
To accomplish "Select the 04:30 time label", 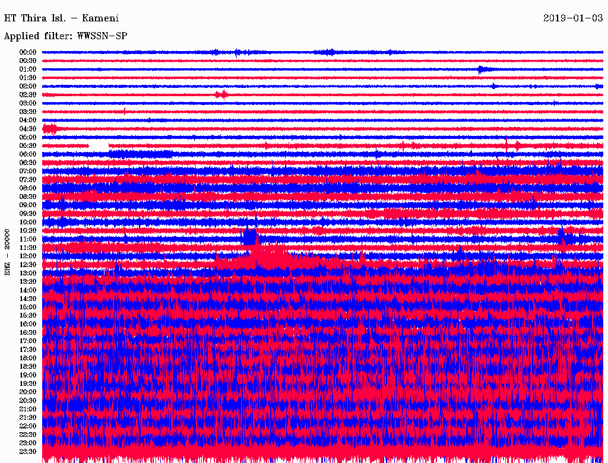I will pos(28,129).
